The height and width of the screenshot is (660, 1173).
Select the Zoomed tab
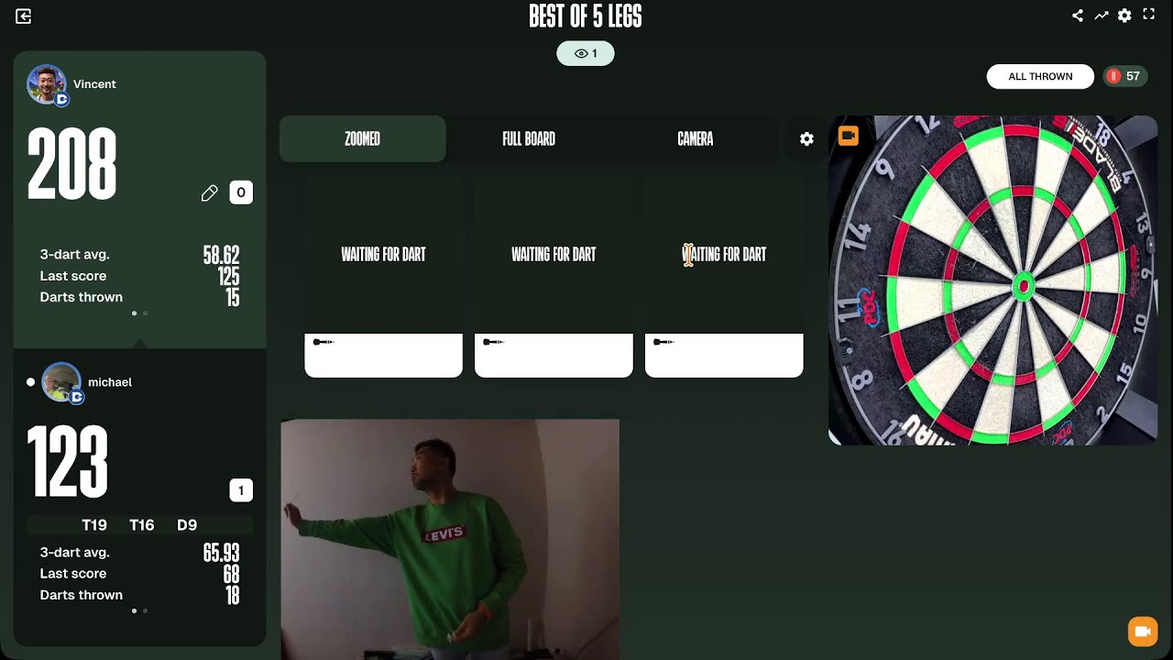click(362, 139)
